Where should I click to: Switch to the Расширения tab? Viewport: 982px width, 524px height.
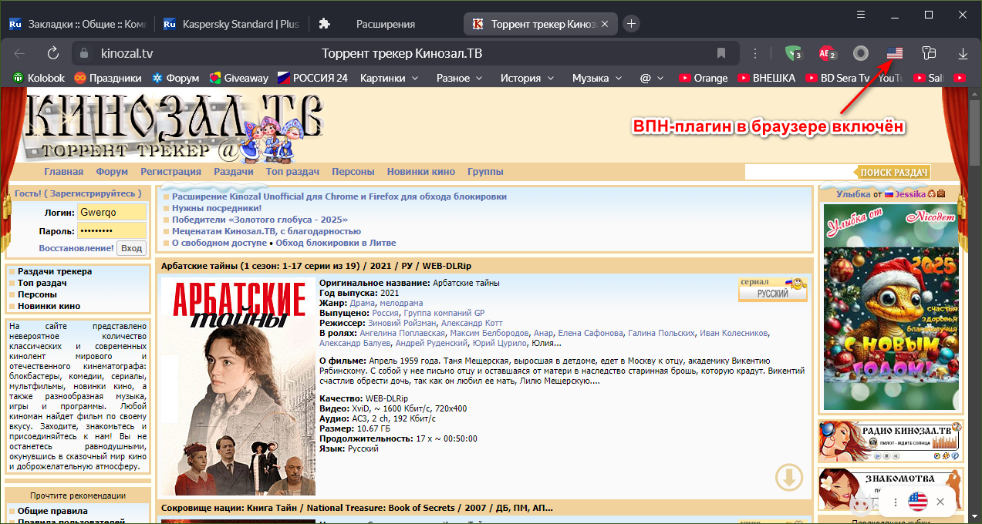click(x=385, y=24)
